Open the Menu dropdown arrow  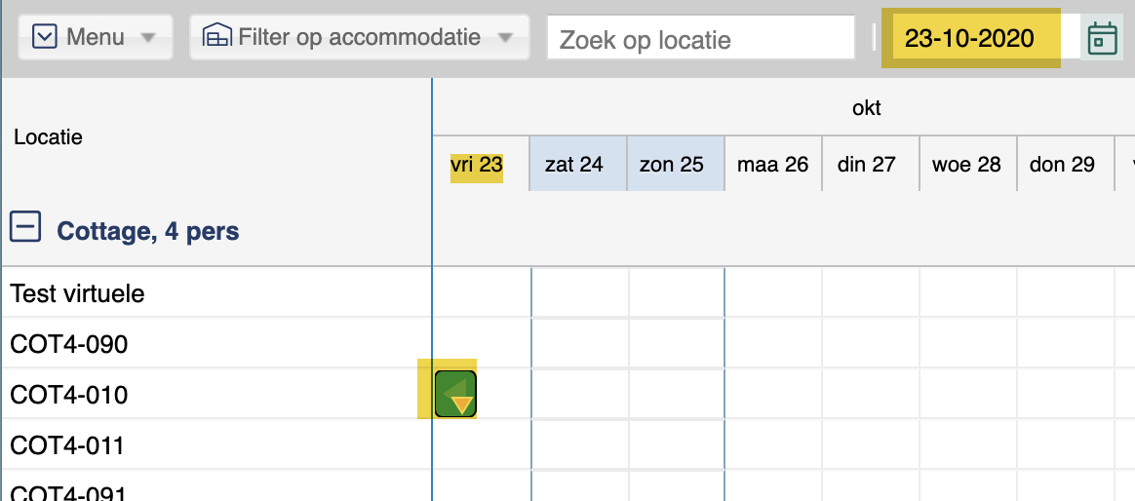point(147,37)
